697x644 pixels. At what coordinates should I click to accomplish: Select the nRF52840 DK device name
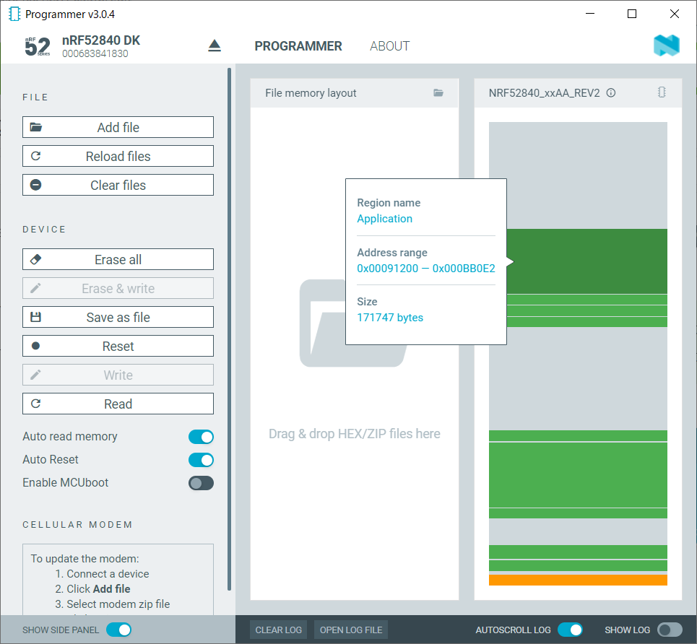click(101, 40)
